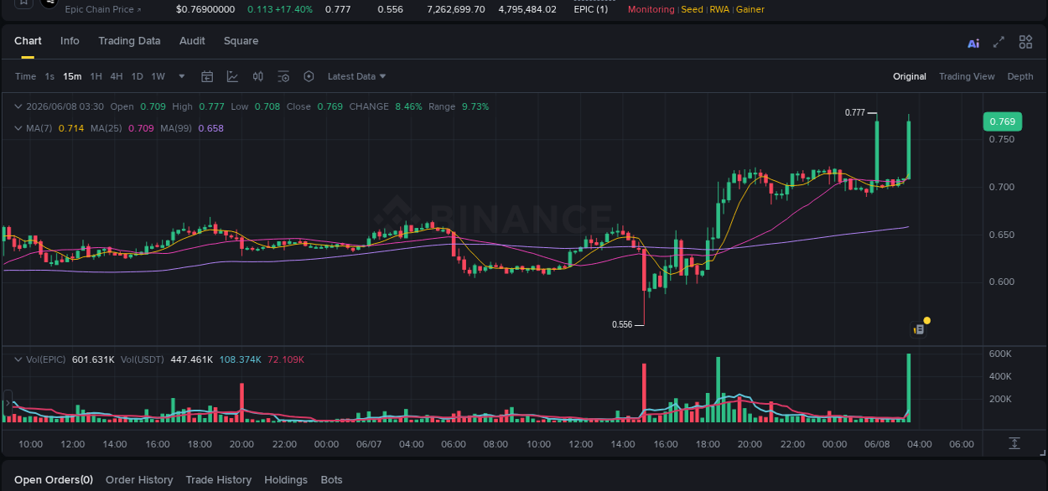Open the Bots tab

(x=331, y=480)
